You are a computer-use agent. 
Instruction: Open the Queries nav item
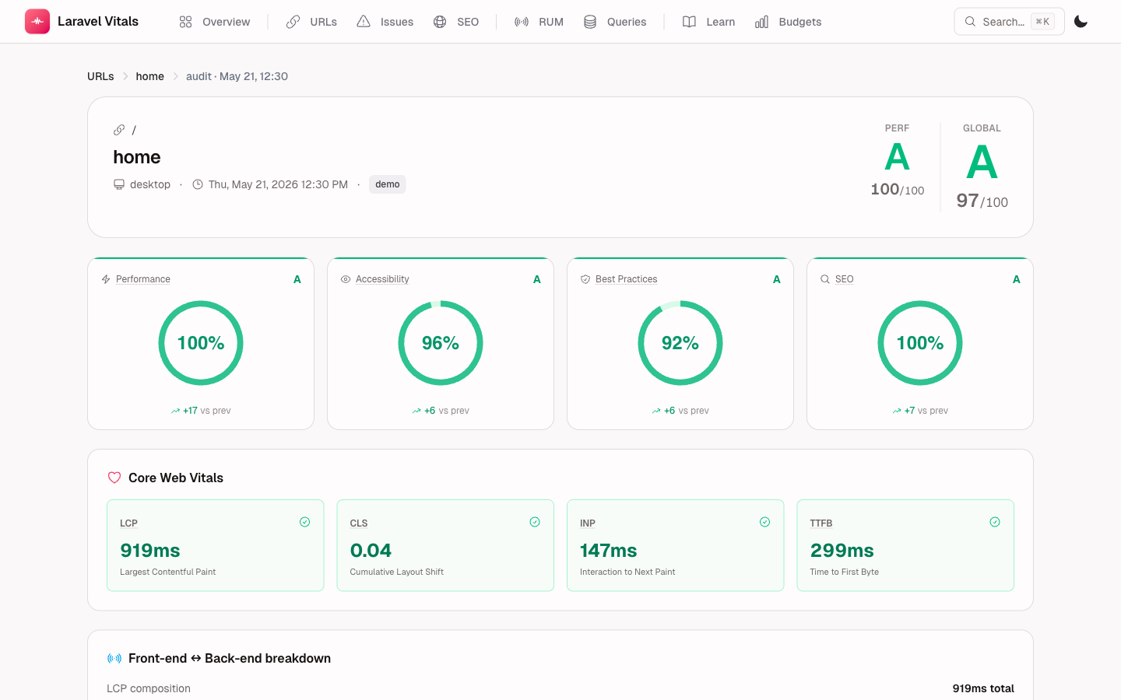pos(615,22)
